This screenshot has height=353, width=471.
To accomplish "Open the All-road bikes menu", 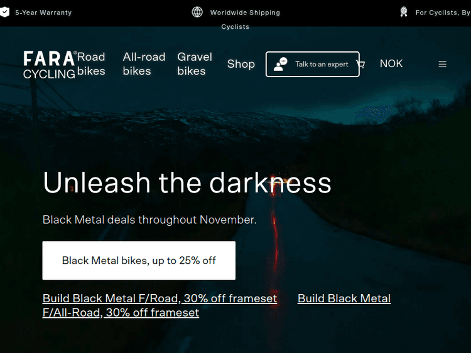I will click(x=144, y=64).
